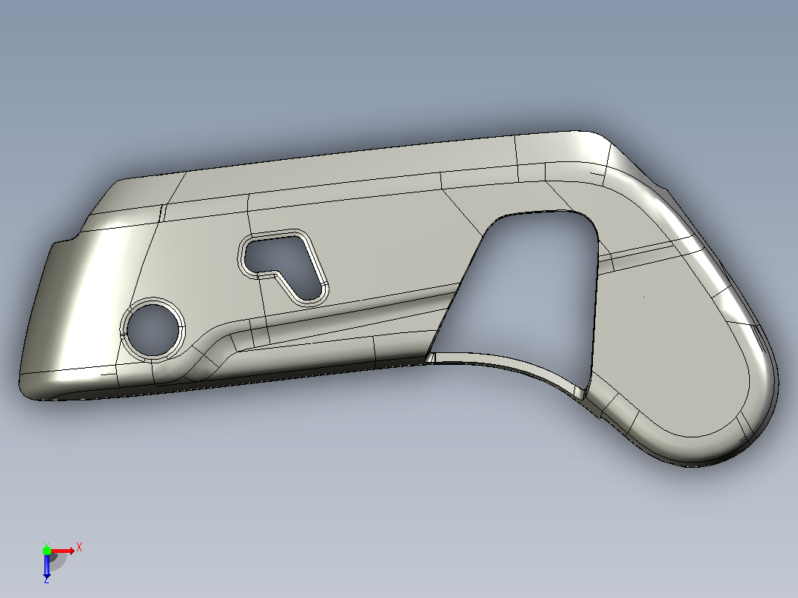Click the red X axis arrow on the triad
This screenshot has width=798, height=598.
click(x=63, y=551)
